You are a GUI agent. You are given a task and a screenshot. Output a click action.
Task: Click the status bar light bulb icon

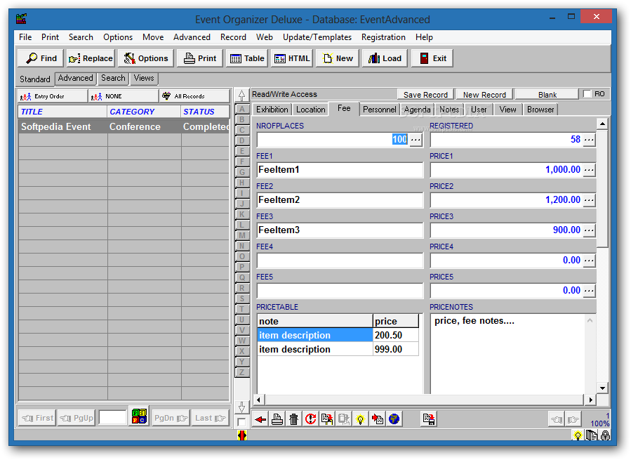tap(578, 435)
